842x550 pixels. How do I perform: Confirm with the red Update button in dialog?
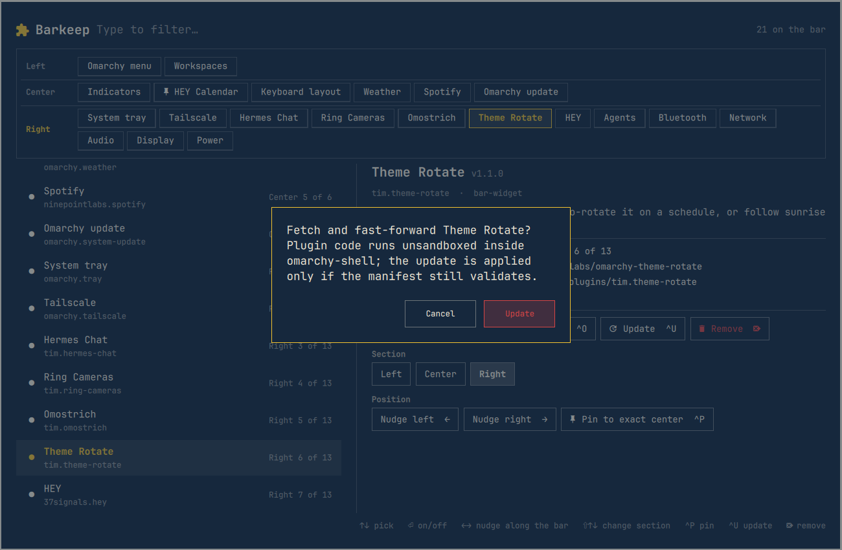(x=519, y=314)
